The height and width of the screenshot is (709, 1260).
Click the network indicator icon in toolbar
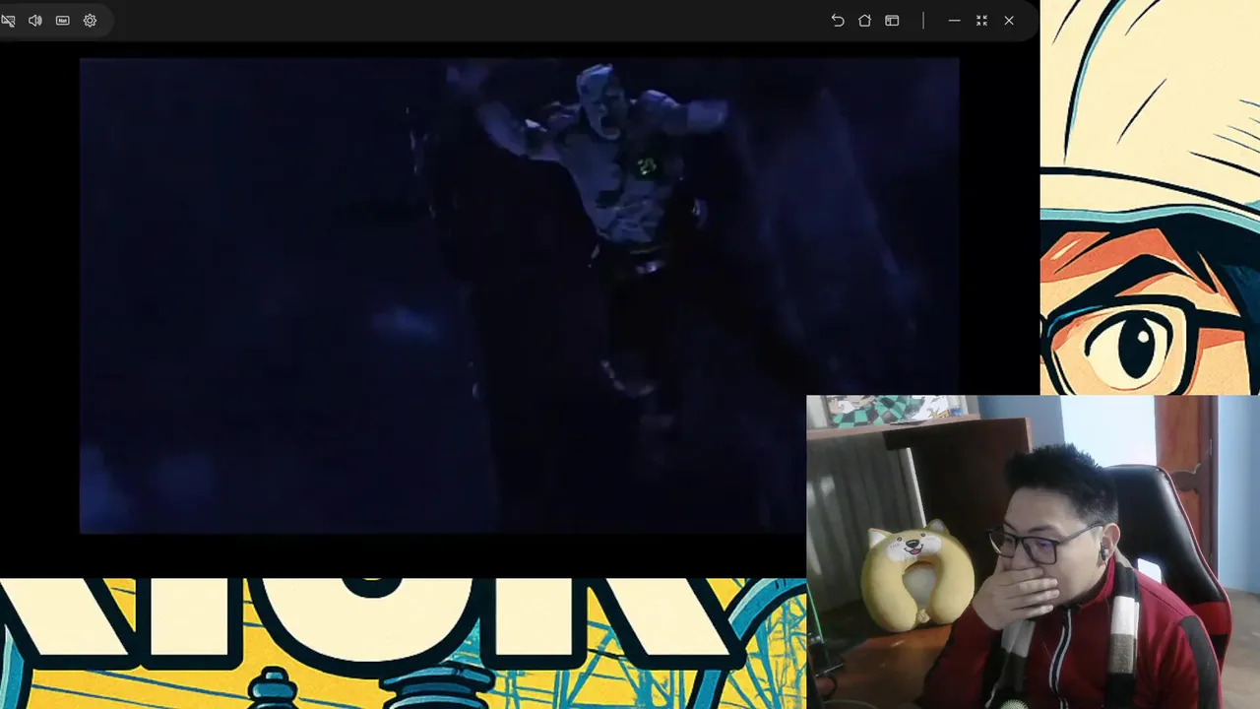click(x=63, y=21)
